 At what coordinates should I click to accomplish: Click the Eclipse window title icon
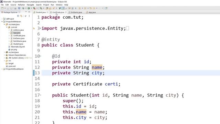(x=1, y=2)
